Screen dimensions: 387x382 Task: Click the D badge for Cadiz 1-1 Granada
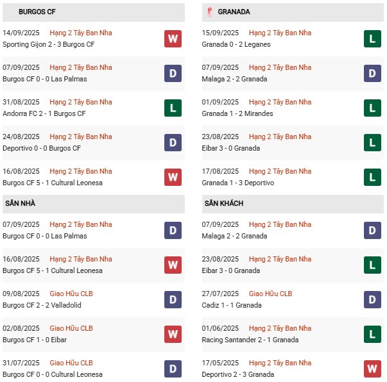tap(372, 300)
